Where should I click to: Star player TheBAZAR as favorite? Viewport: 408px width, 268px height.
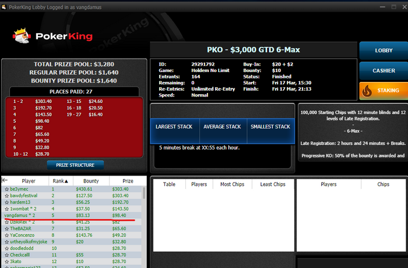point(7,229)
